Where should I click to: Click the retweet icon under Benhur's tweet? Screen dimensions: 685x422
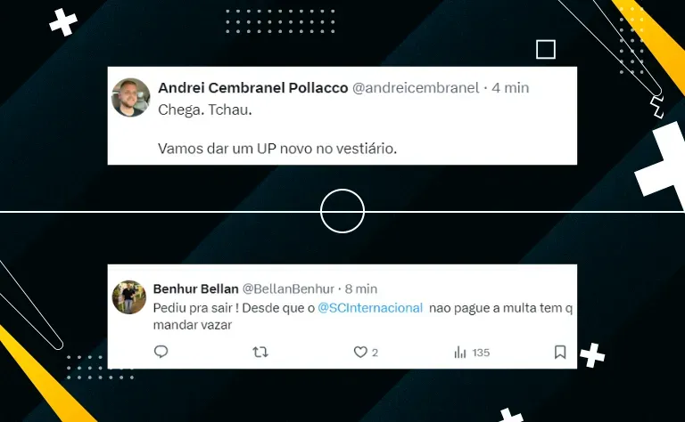(260, 352)
